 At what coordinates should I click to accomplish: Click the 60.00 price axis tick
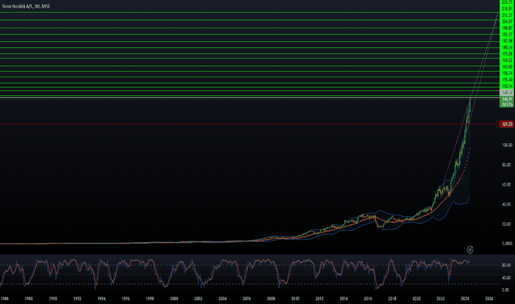point(506,185)
